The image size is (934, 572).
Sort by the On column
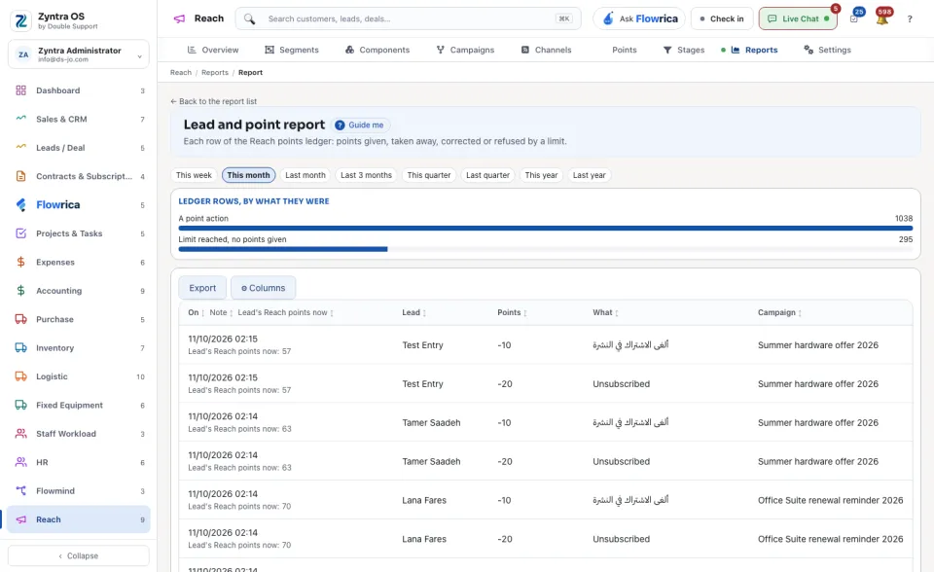click(196, 313)
